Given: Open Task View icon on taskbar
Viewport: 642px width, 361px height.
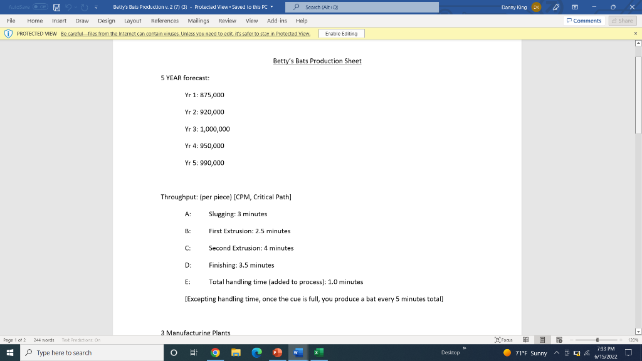Looking at the screenshot, I should coord(194,352).
